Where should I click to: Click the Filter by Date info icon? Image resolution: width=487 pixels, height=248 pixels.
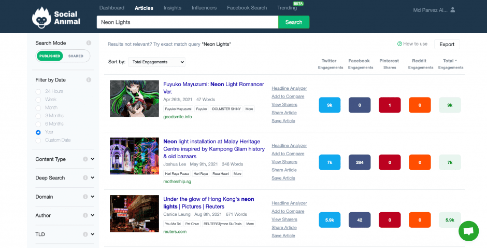[x=89, y=80]
